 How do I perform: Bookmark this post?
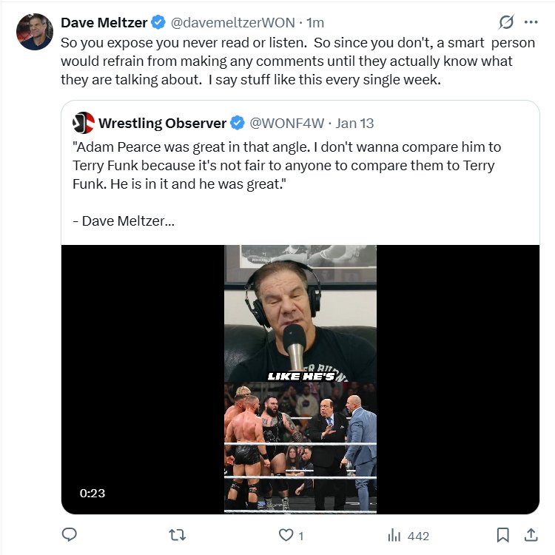pyautogui.click(x=502, y=535)
